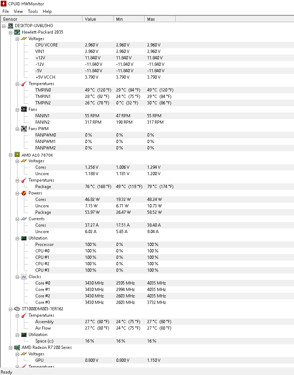Image resolution: width=294 pixels, height=375 pixels.
Task: Click the fan icon next to Fans PWM
Action: click(x=24, y=129)
